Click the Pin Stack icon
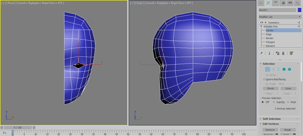This screenshot has height=136, width=303. (261, 53)
